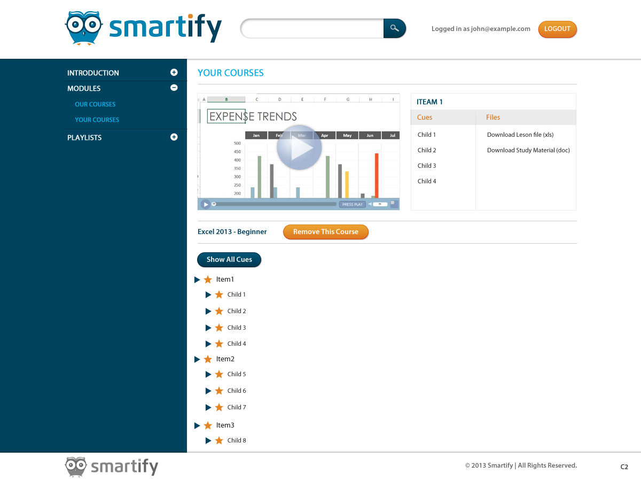Image resolution: width=641 pixels, height=481 pixels.
Task: Click play triangle beside Child 7
Action: [x=208, y=407]
